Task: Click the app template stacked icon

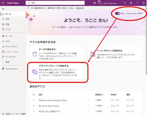Action: [35, 72]
